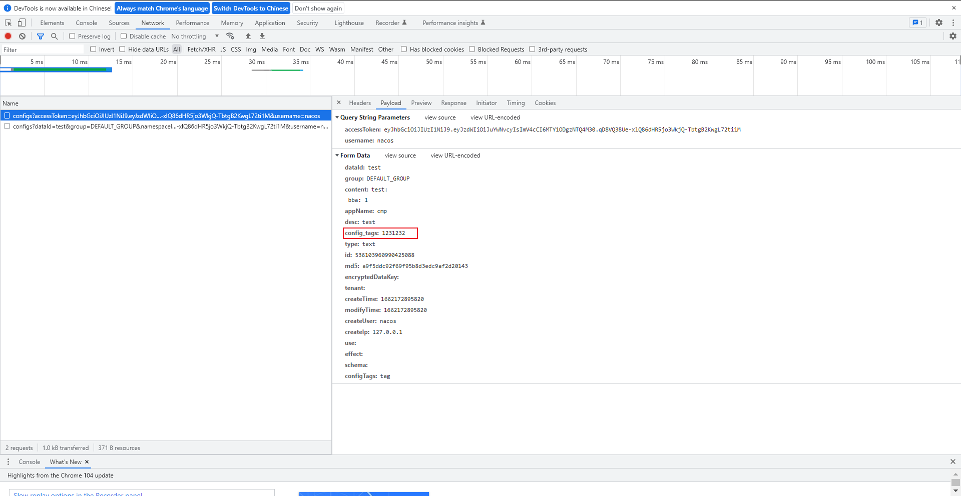Close the request details pane

tap(339, 102)
